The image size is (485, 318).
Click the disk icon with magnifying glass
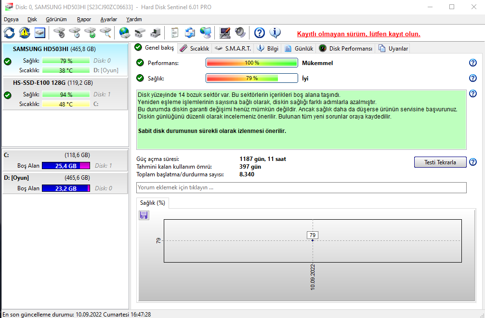pos(105,32)
